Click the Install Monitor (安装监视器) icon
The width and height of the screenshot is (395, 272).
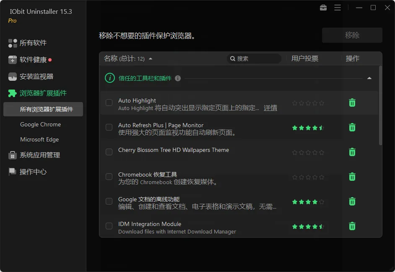pos(13,77)
